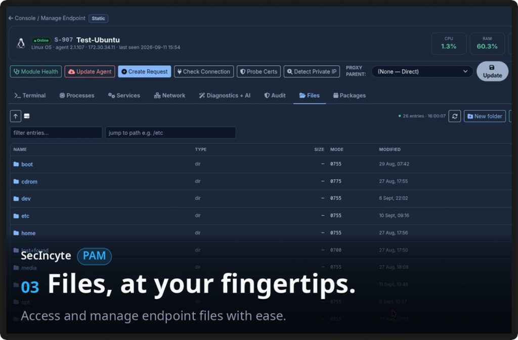Click the Linux penguin endpoint icon
This screenshot has width=518, height=340.
(x=21, y=44)
